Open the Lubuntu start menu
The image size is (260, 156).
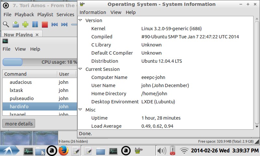click(x=10, y=151)
